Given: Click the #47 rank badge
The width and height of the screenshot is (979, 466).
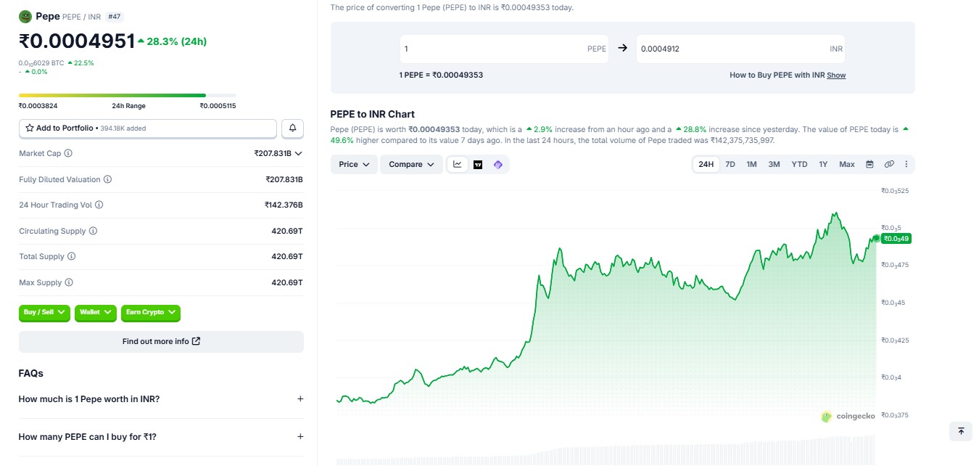Looking at the screenshot, I should (x=114, y=16).
